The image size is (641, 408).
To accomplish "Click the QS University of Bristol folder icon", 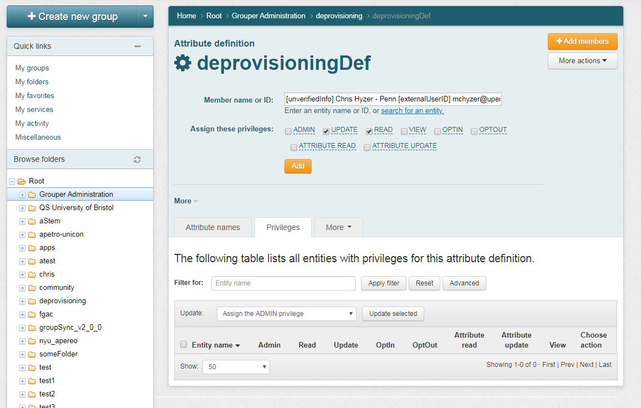I will tap(32, 208).
